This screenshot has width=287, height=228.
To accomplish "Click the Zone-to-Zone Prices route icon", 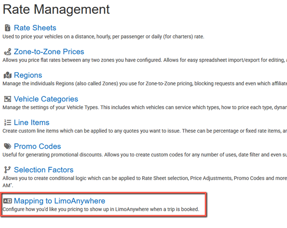I will 7,52.
